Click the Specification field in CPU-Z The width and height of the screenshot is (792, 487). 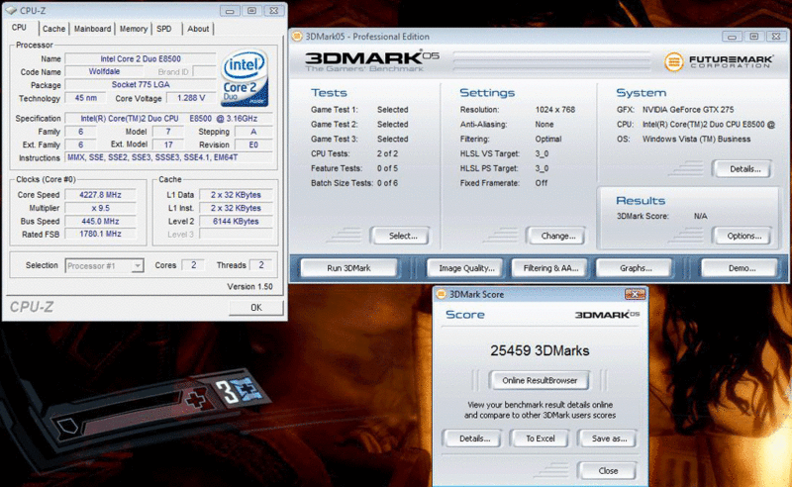(x=169, y=118)
